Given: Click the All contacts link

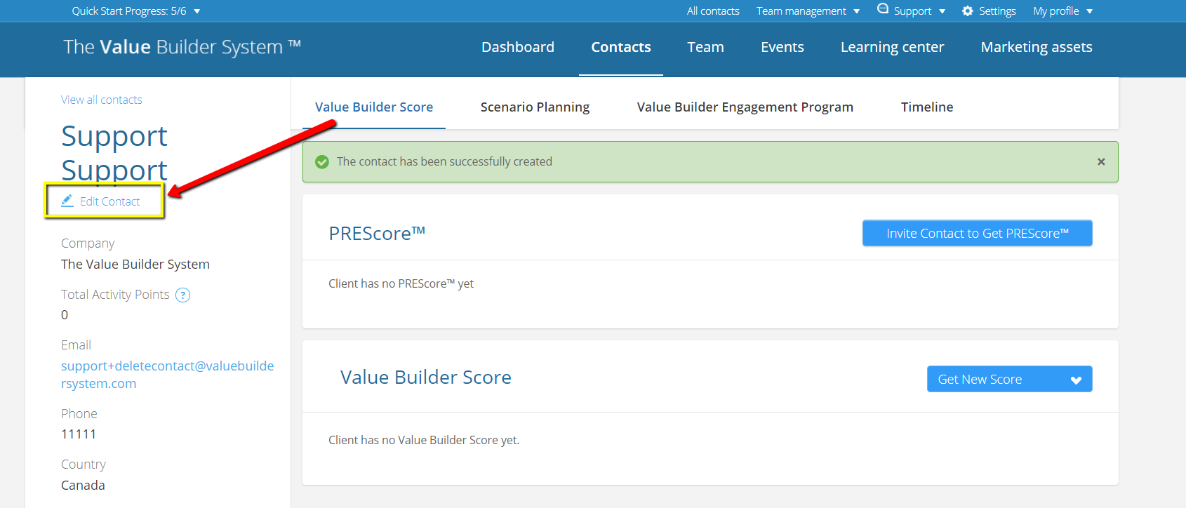Looking at the screenshot, I should (x=713, y=11).
